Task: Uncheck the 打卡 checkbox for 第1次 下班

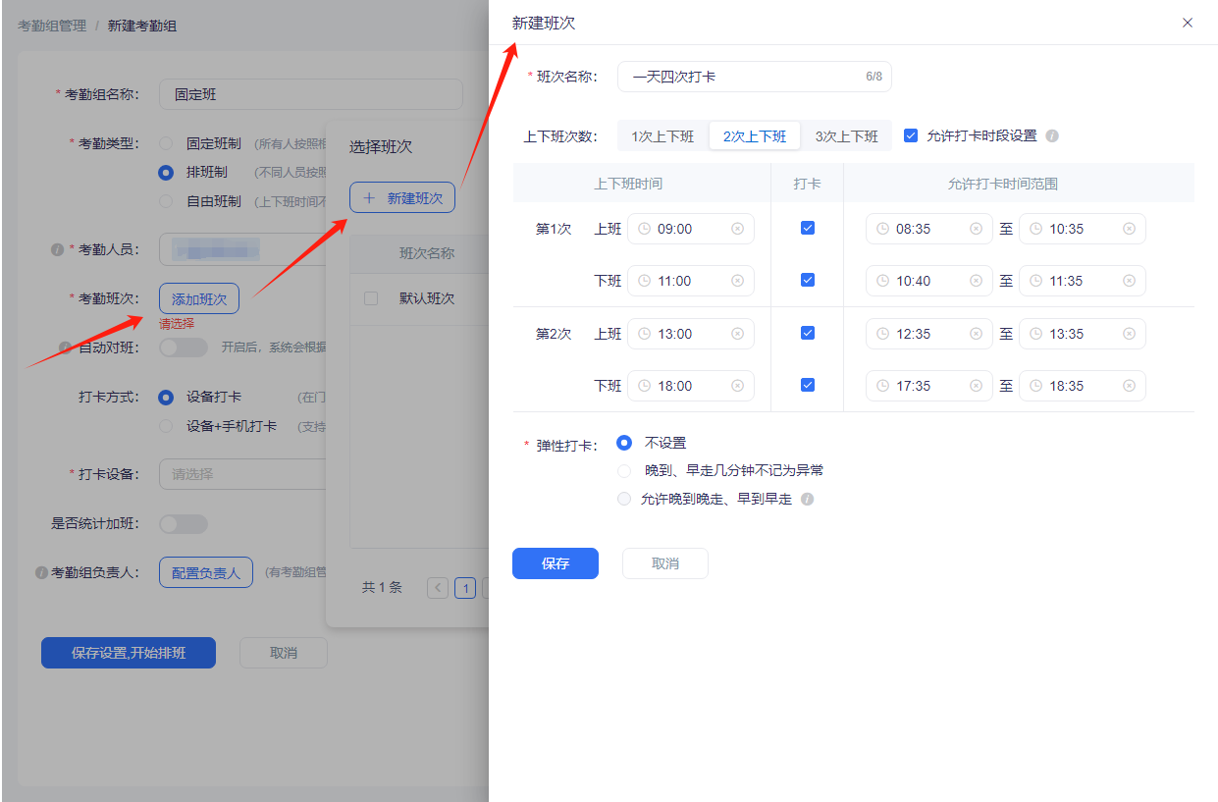Action: [807, 280]
